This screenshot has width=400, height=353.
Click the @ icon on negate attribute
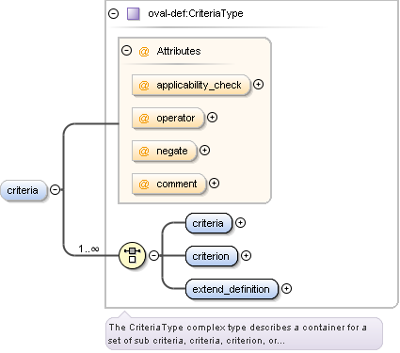(144, 151)
